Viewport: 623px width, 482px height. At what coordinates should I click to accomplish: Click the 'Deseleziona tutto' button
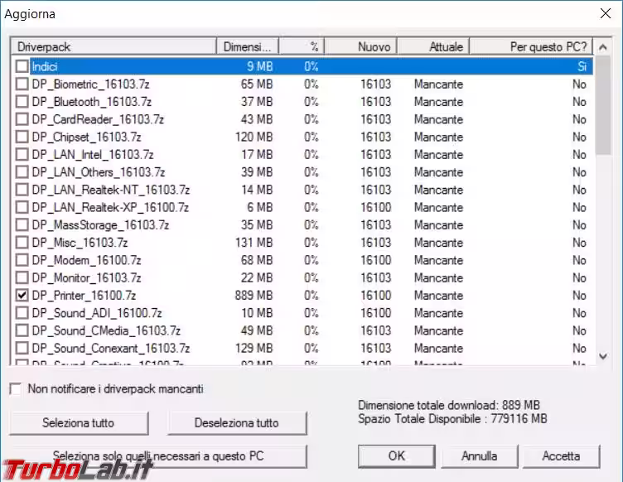pos(237,423)
